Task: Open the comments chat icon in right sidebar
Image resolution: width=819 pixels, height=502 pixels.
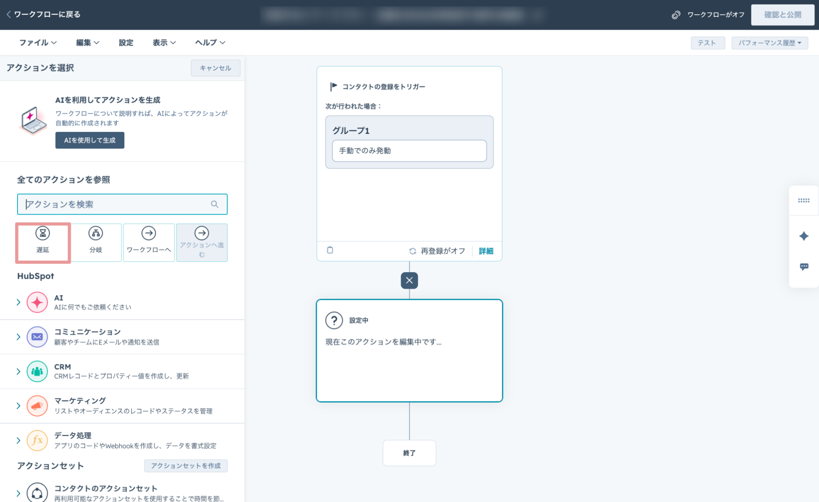Action: click(803, 267)
